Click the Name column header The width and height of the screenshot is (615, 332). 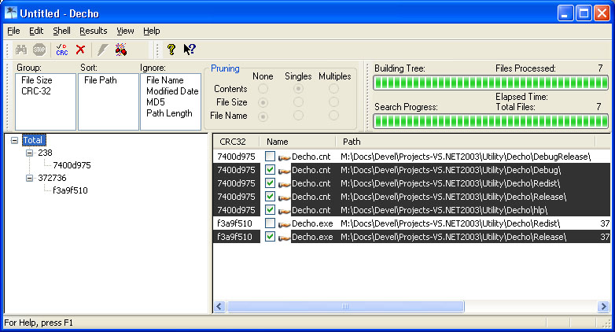coord(298,142)
